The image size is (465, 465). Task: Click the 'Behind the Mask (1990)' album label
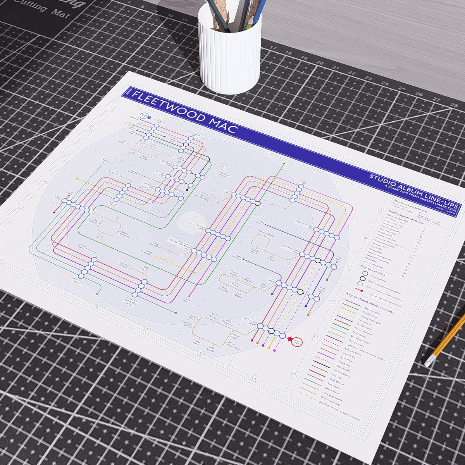point(291,248)
